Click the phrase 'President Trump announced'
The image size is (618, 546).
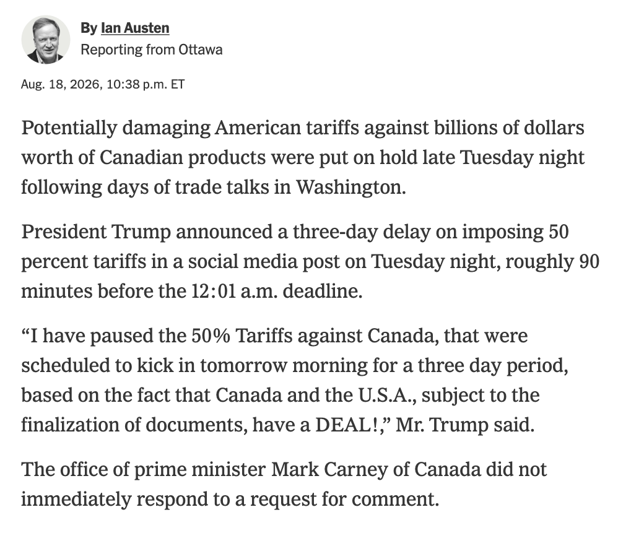(147, 232)
